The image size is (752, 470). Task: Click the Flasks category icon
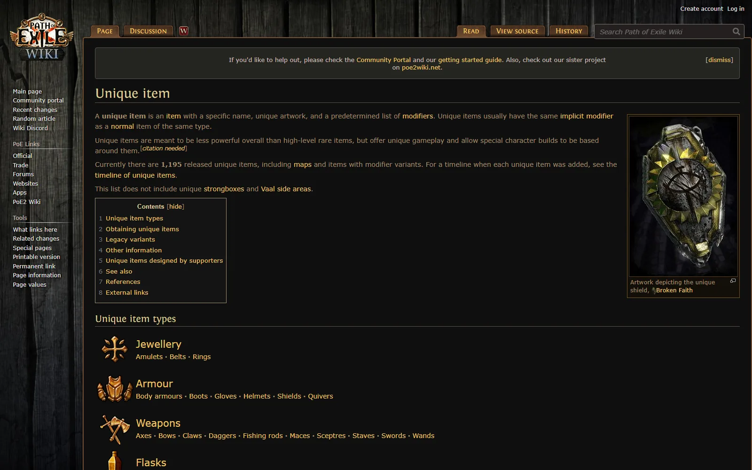click(115, 461)
